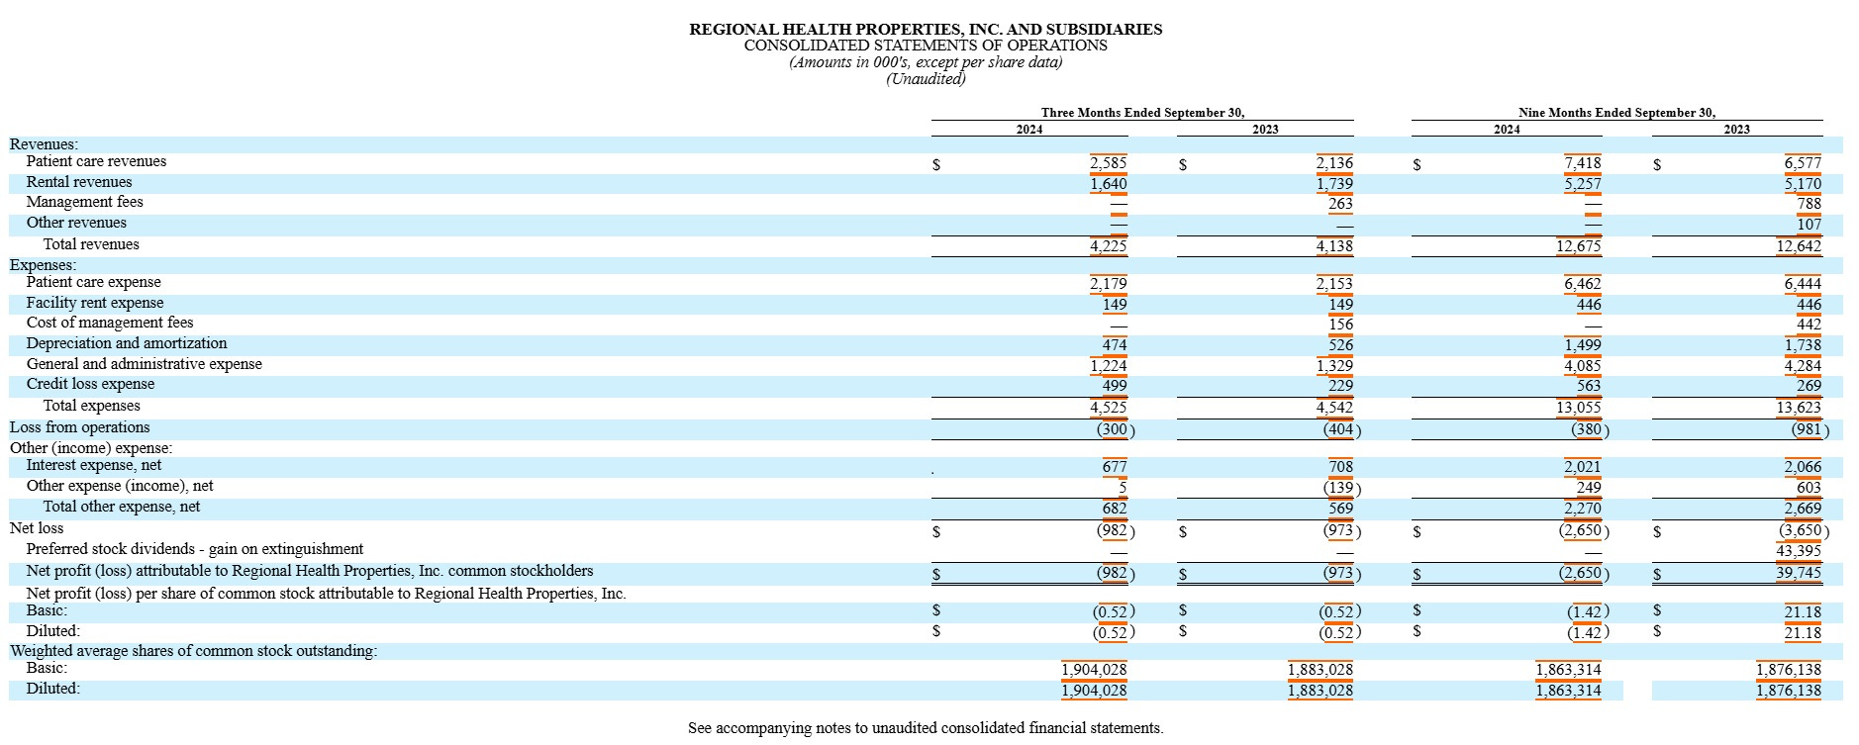Select the 'Rental revenues' row label
This screenshot has width=1859, height=745.
coord(78,182)
